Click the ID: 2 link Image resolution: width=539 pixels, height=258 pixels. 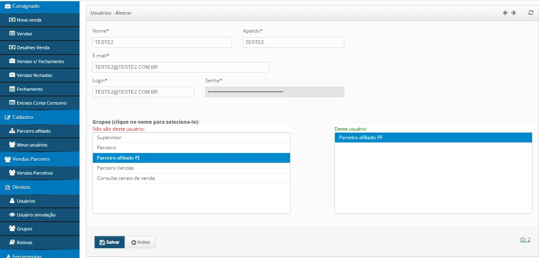525,240
